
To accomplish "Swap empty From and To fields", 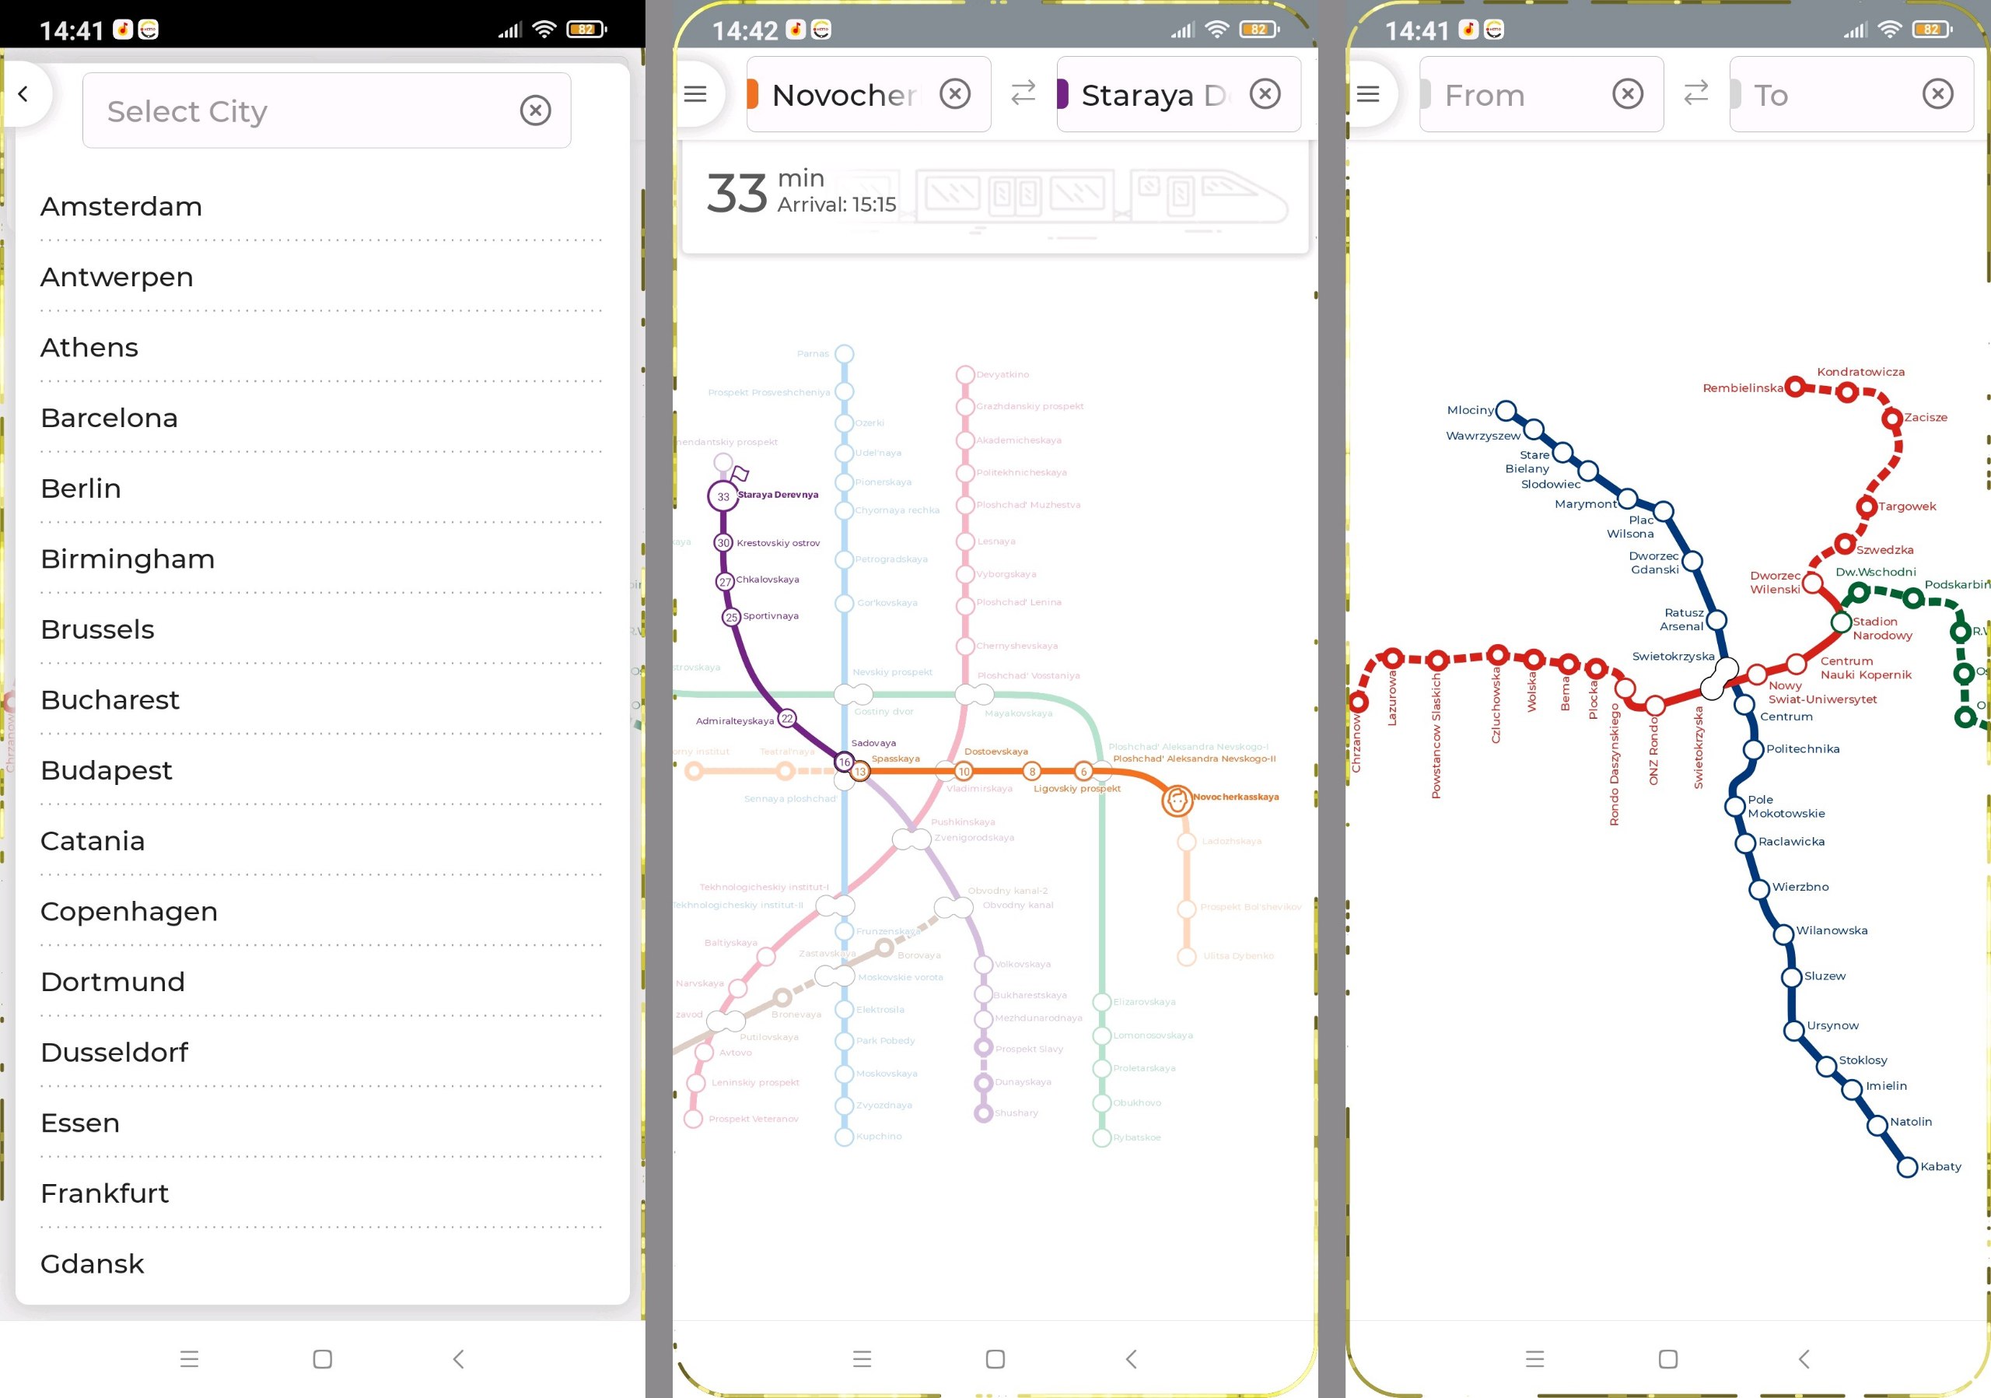I will [x=1695, y=93].
